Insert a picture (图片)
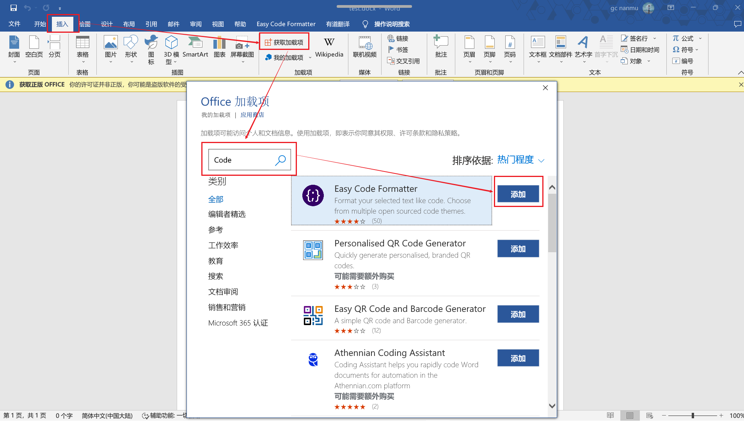Viewport: 744px width, 421px height. (x=110, y=49)
